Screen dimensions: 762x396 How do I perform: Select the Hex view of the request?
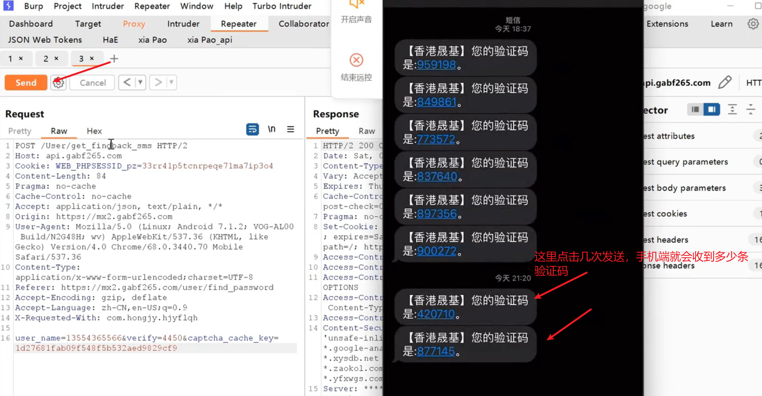point(94,131)
